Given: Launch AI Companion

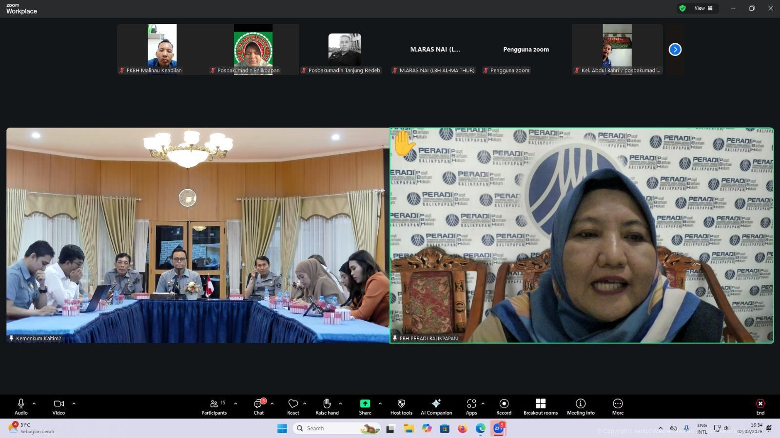Looking at the screenshot, I should coord(436,407).
